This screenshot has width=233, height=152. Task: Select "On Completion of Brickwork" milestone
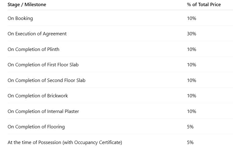(38, 96)
